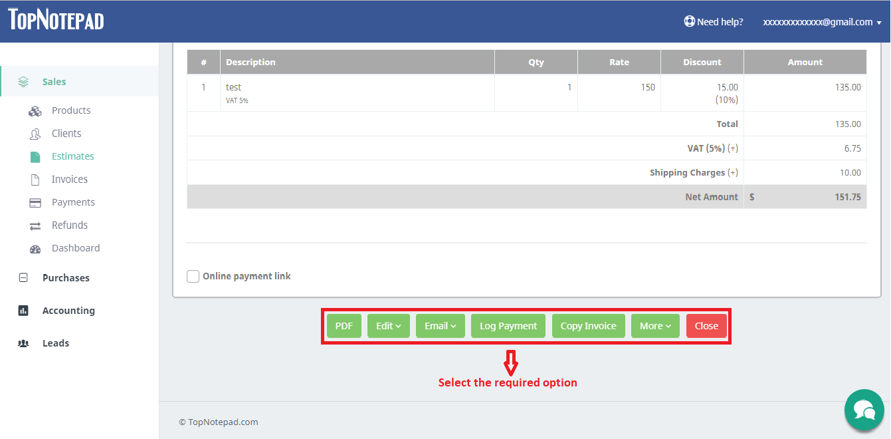Expand the Accounting menu section
Viewport: 891px width, 439px height.
(x=68, y=311)
